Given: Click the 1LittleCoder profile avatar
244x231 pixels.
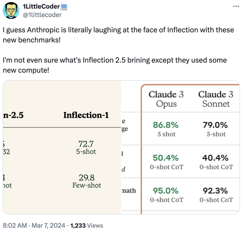Looking at the screenshot, I should (11, 11).
